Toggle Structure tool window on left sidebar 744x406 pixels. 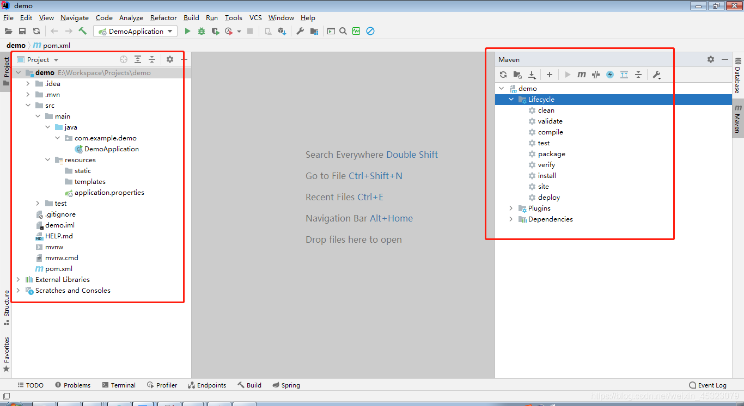click(x=7, y=307)
